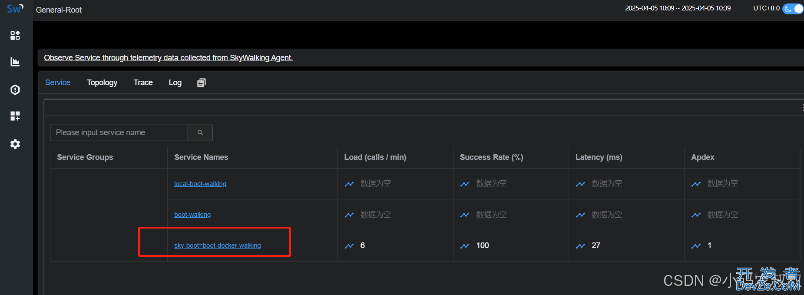Click the Service Names column header
Screen dimensions: 804x295
(201, 157)
